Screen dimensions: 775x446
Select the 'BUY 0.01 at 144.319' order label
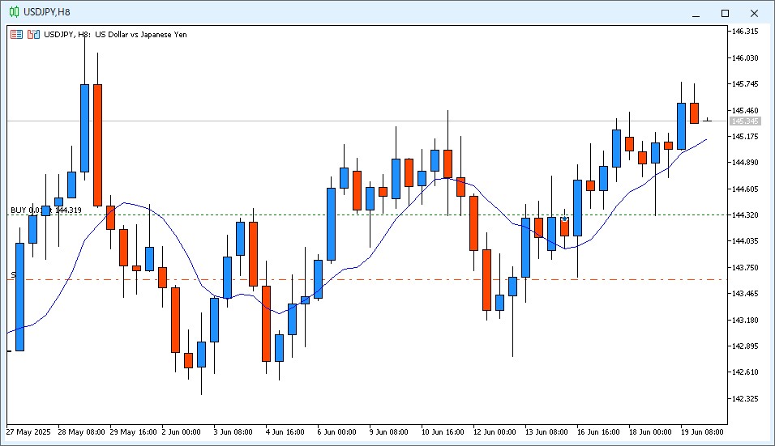(46, 210)
